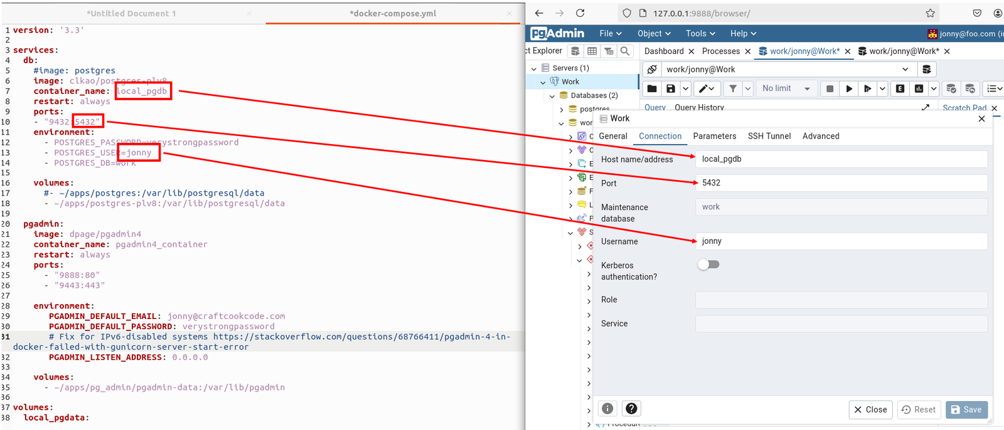1004x430 pixels.
Task: Save the query with the floppy icon
Action: 671,88
